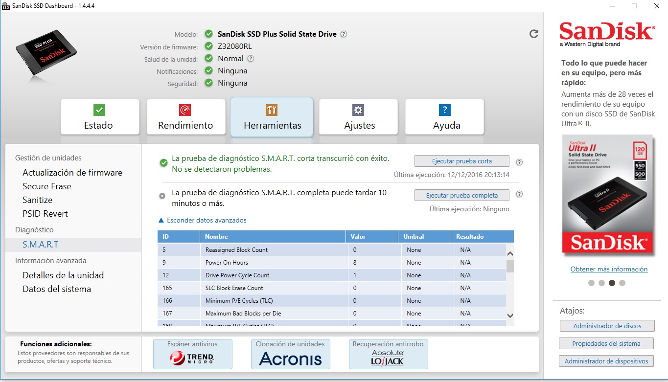The image size is (668, 382).
Task: Click the ID column header
Action: click(179, 237)
